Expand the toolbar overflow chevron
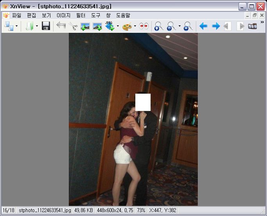Image resolution: width=267 pixels, height=216 pixels. (262, 23)
